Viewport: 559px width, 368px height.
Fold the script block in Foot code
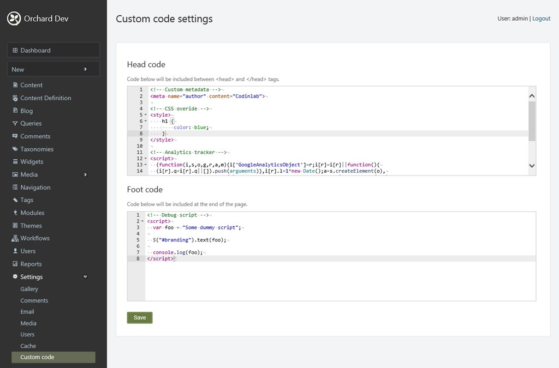click(x=142, y=221)
